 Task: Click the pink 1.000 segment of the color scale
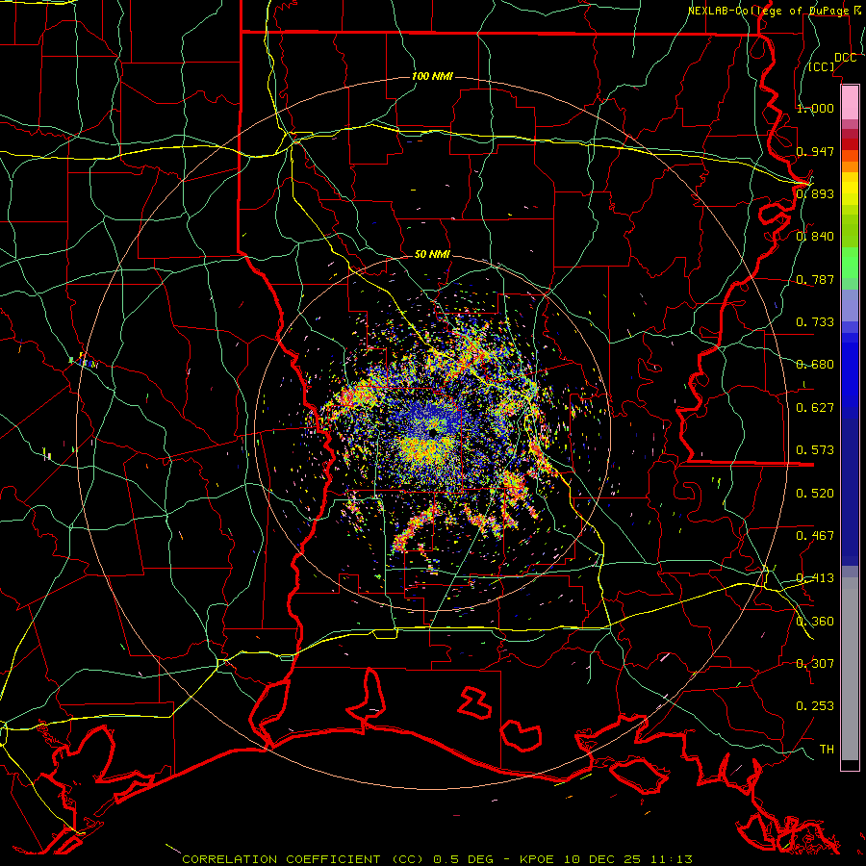[x=850, y=102]
